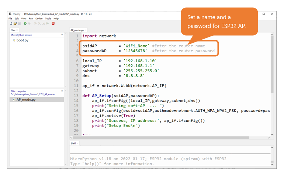Screen dimensions: 284x171
Task: Open This computer pane menu
Action: 62,91
